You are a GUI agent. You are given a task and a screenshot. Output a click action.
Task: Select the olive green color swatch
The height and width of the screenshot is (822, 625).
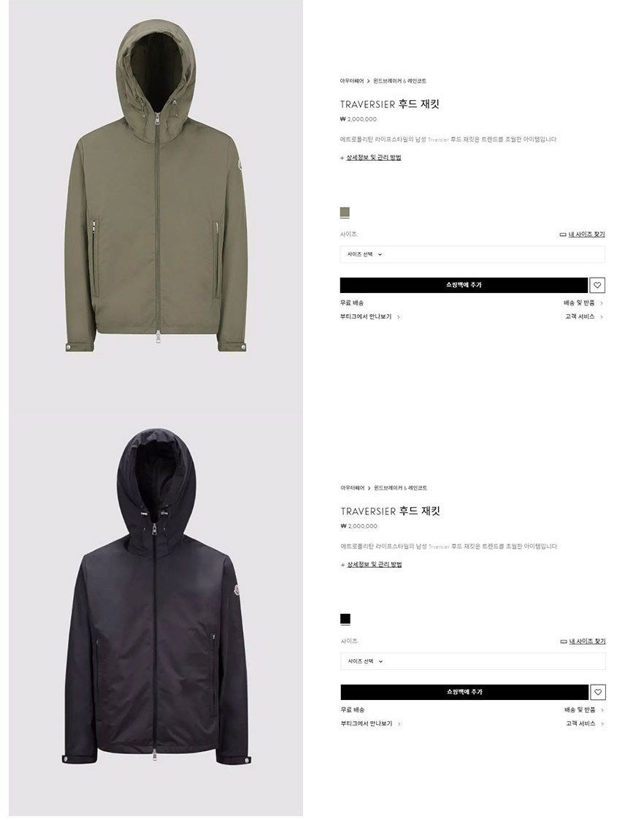pyautogui.click(x=345, y=213)
